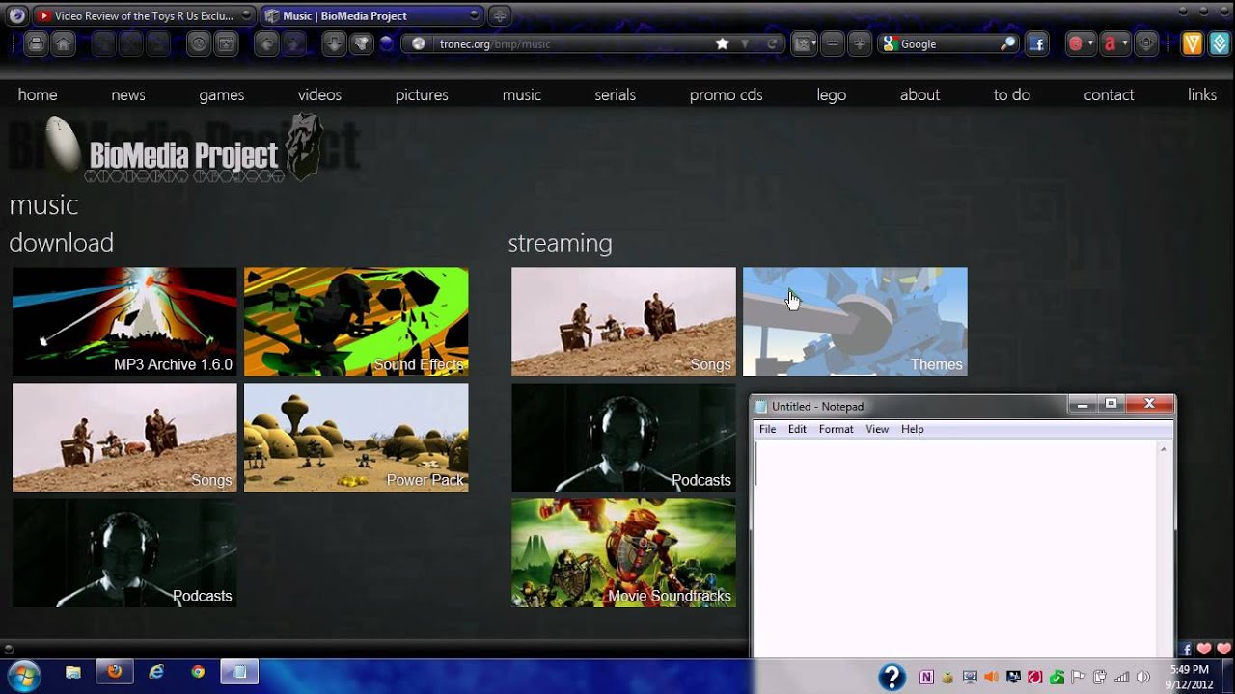Open the lego nav link

[832, 94]
